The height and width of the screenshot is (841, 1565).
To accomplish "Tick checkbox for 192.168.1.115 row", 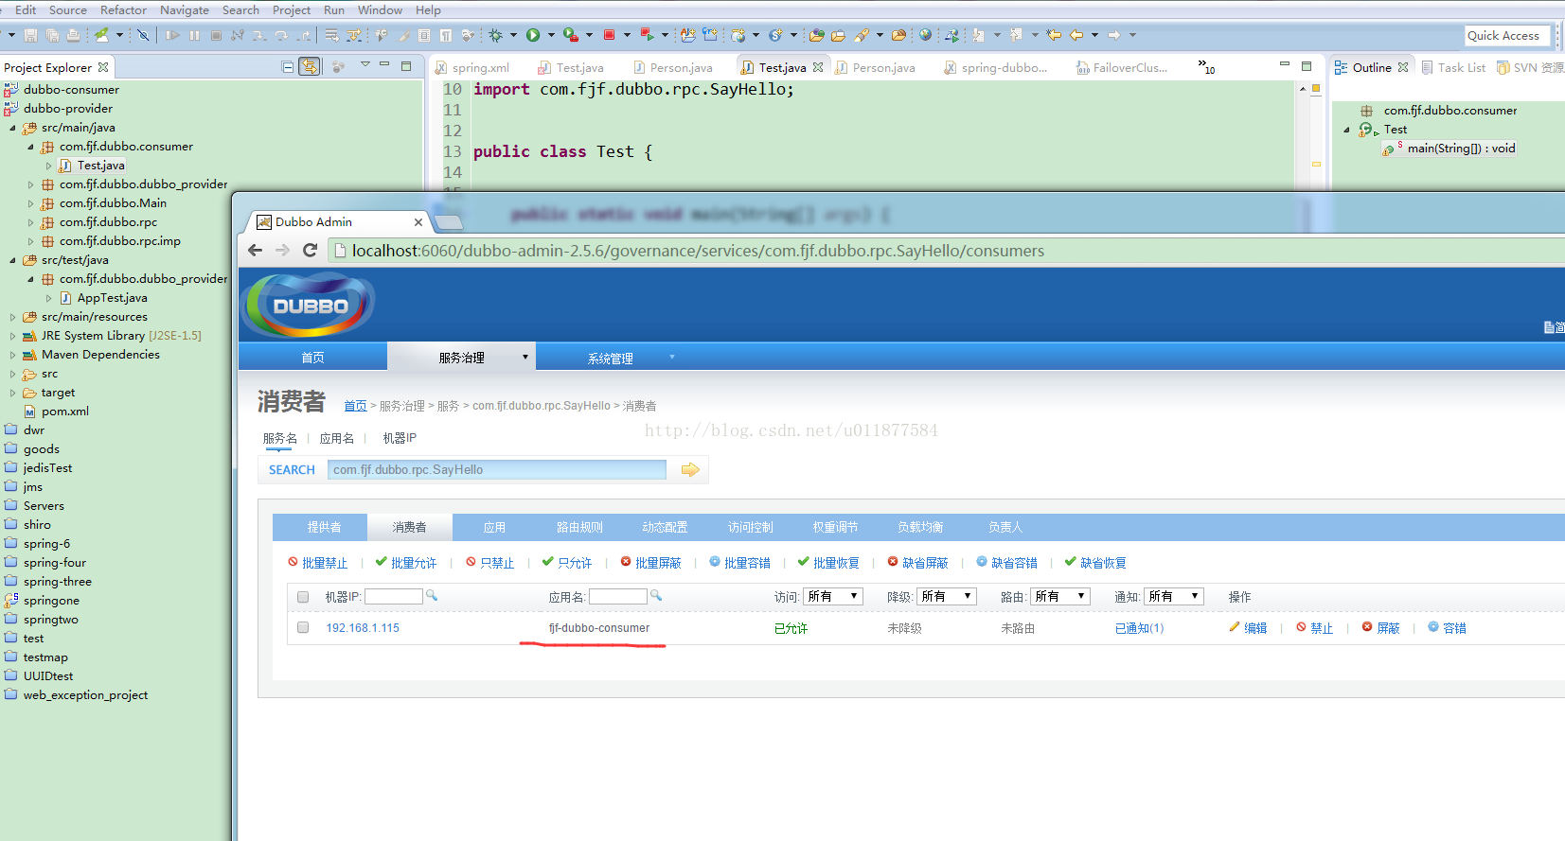I will pyautogui.click(x=303, y=627).
